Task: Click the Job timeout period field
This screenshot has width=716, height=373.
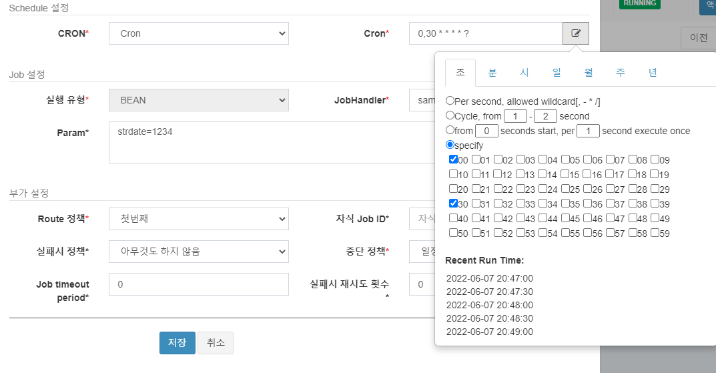Action: pyautogui.click(x=199, y=284)
